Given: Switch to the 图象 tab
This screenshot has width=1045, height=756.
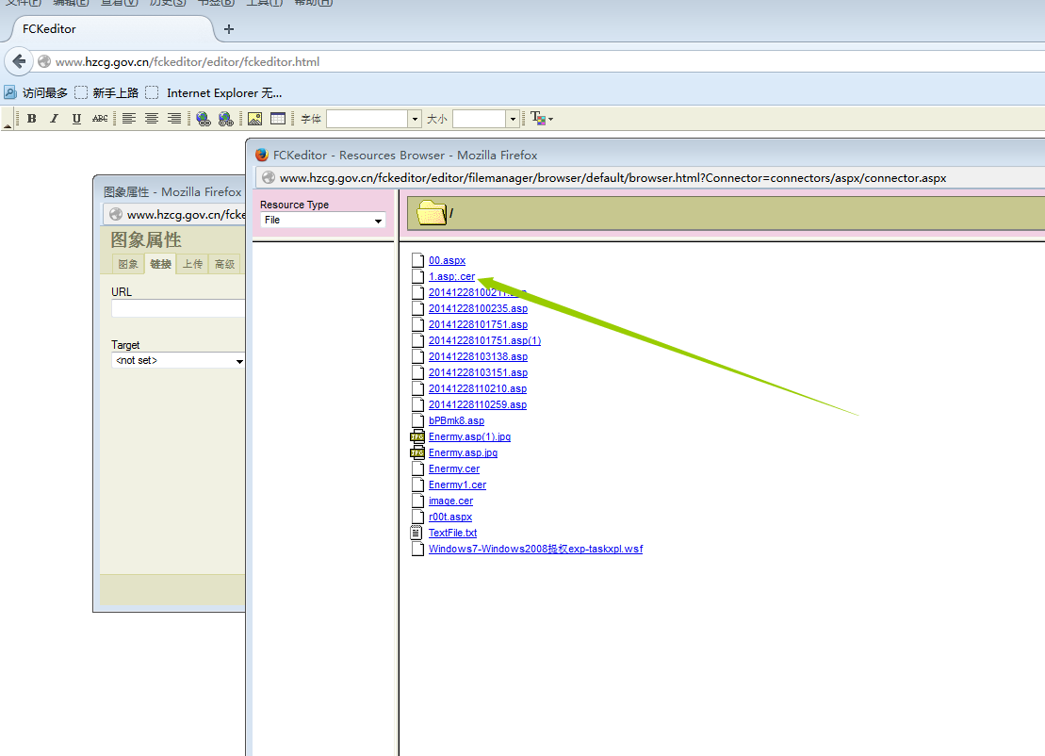Looking at the screenshot, I should 128,264.
